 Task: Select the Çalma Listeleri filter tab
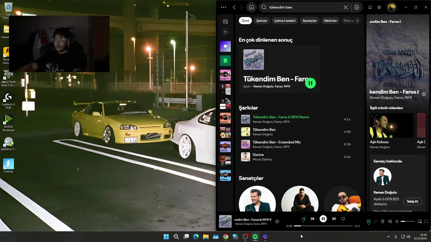click(x=285, y=21)
